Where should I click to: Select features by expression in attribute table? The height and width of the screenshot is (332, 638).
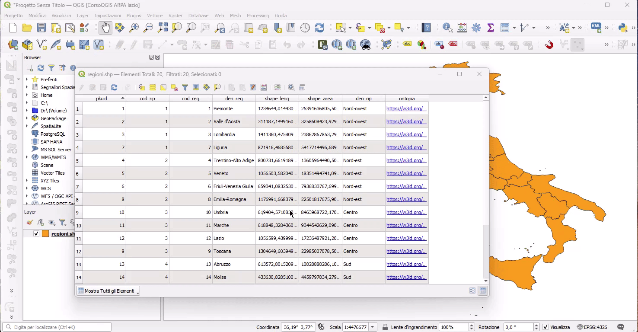(142, 87)
